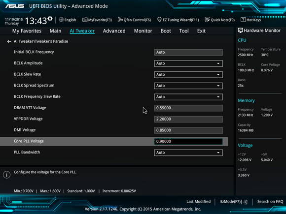Image resolution: width=286 pixels, height=214 pixels.
Task: Click +12V value 12.096 V
Action: [245, 160]
